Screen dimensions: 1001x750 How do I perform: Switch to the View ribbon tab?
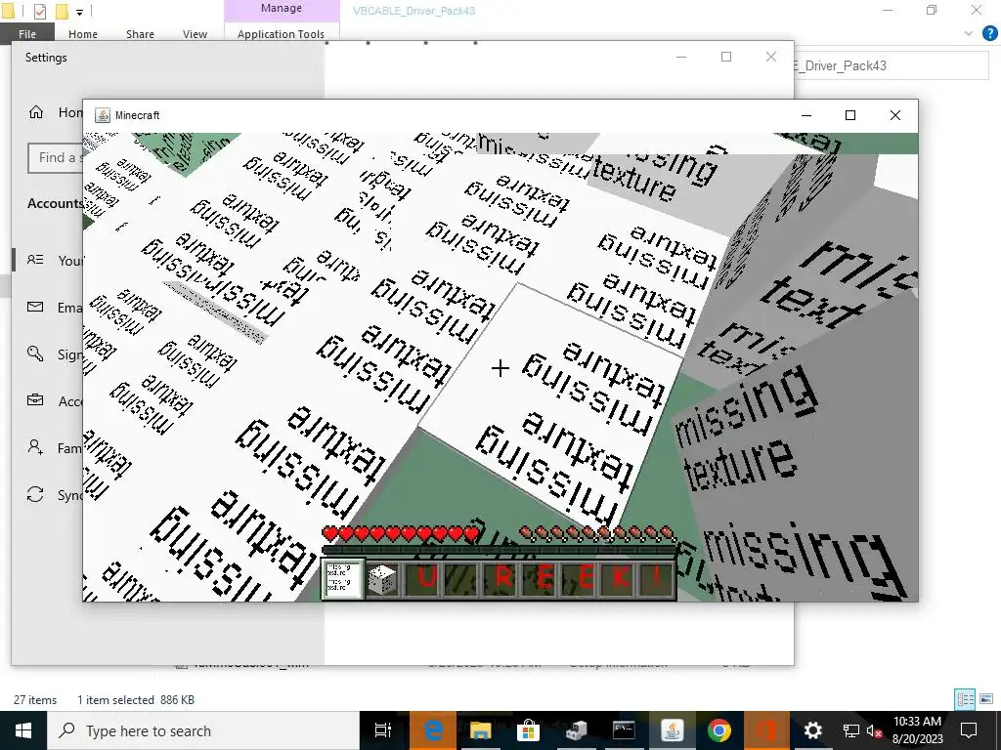point(195,34)
